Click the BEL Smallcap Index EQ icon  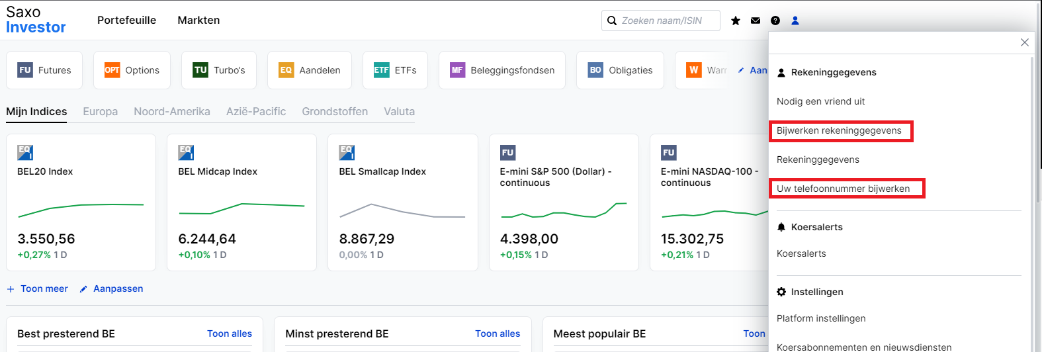[347, 153]
